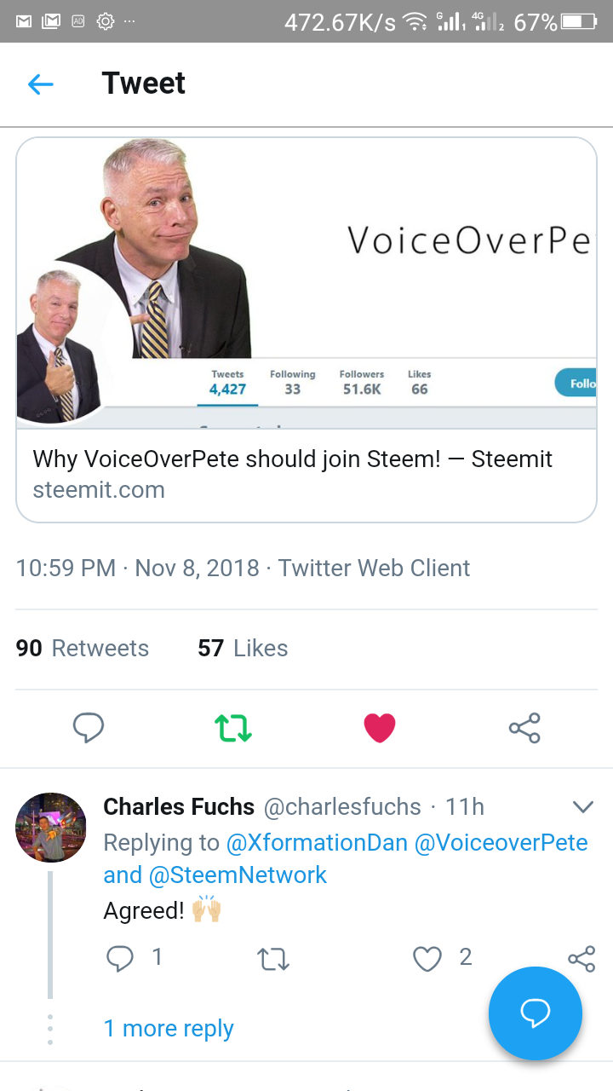Image resolution: width=613 pixels, height=1091 pixels.
Task: Like Charles Fuchs' reply heart
Action: coord(427,960)
